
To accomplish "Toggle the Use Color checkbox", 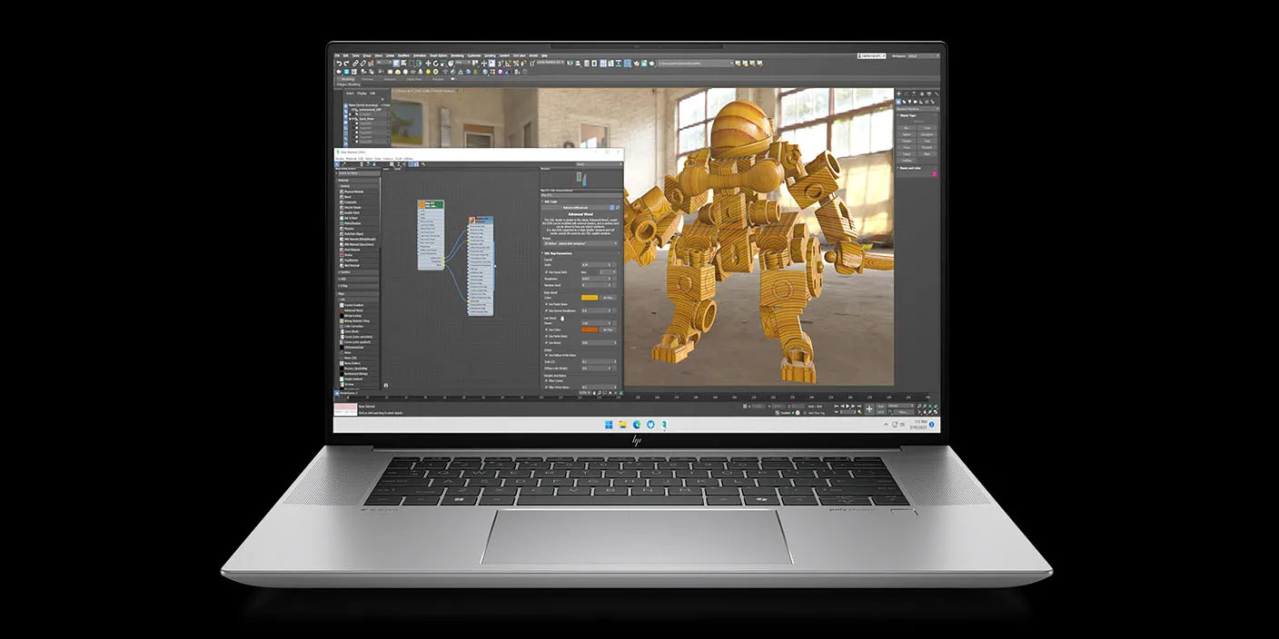I will [x=545, y=329].
